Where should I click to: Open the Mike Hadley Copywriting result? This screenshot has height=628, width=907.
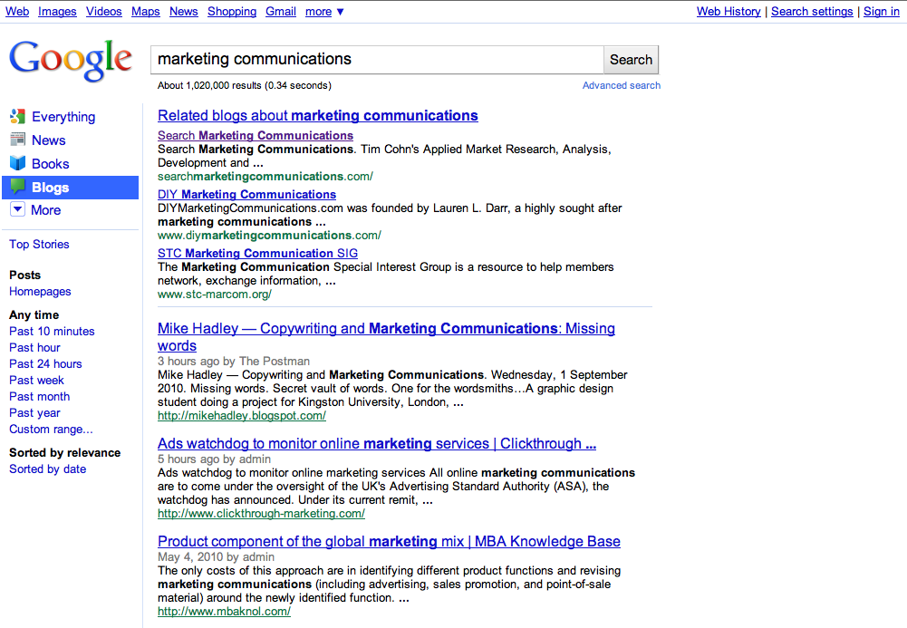[386, 329]
